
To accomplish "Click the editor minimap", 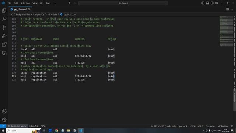I will click(x=226, y=31).
